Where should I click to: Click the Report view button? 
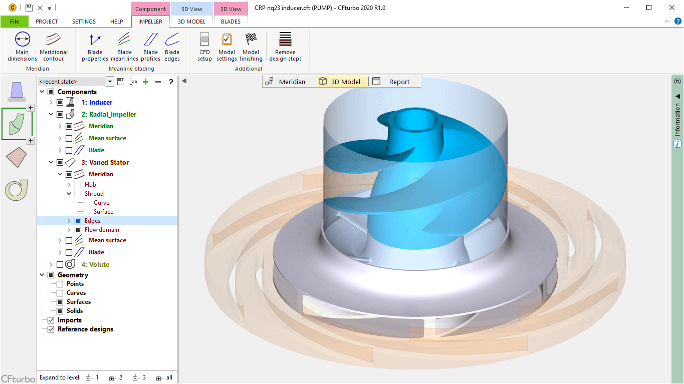coord(391,82)
